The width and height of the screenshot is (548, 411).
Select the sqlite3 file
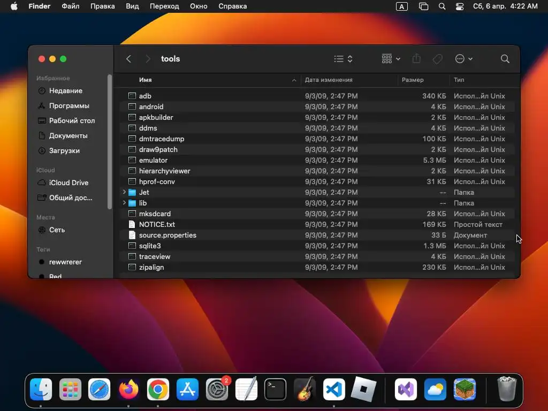coord(150,246)
